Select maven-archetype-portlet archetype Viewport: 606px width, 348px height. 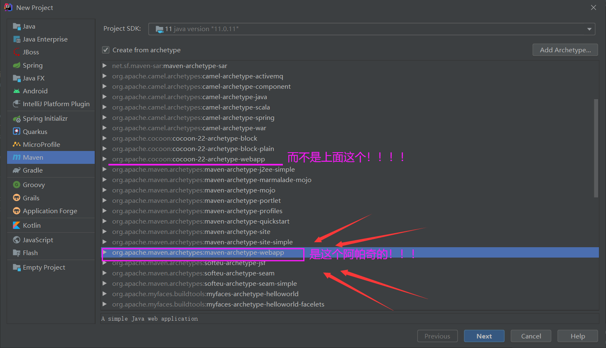196,201
